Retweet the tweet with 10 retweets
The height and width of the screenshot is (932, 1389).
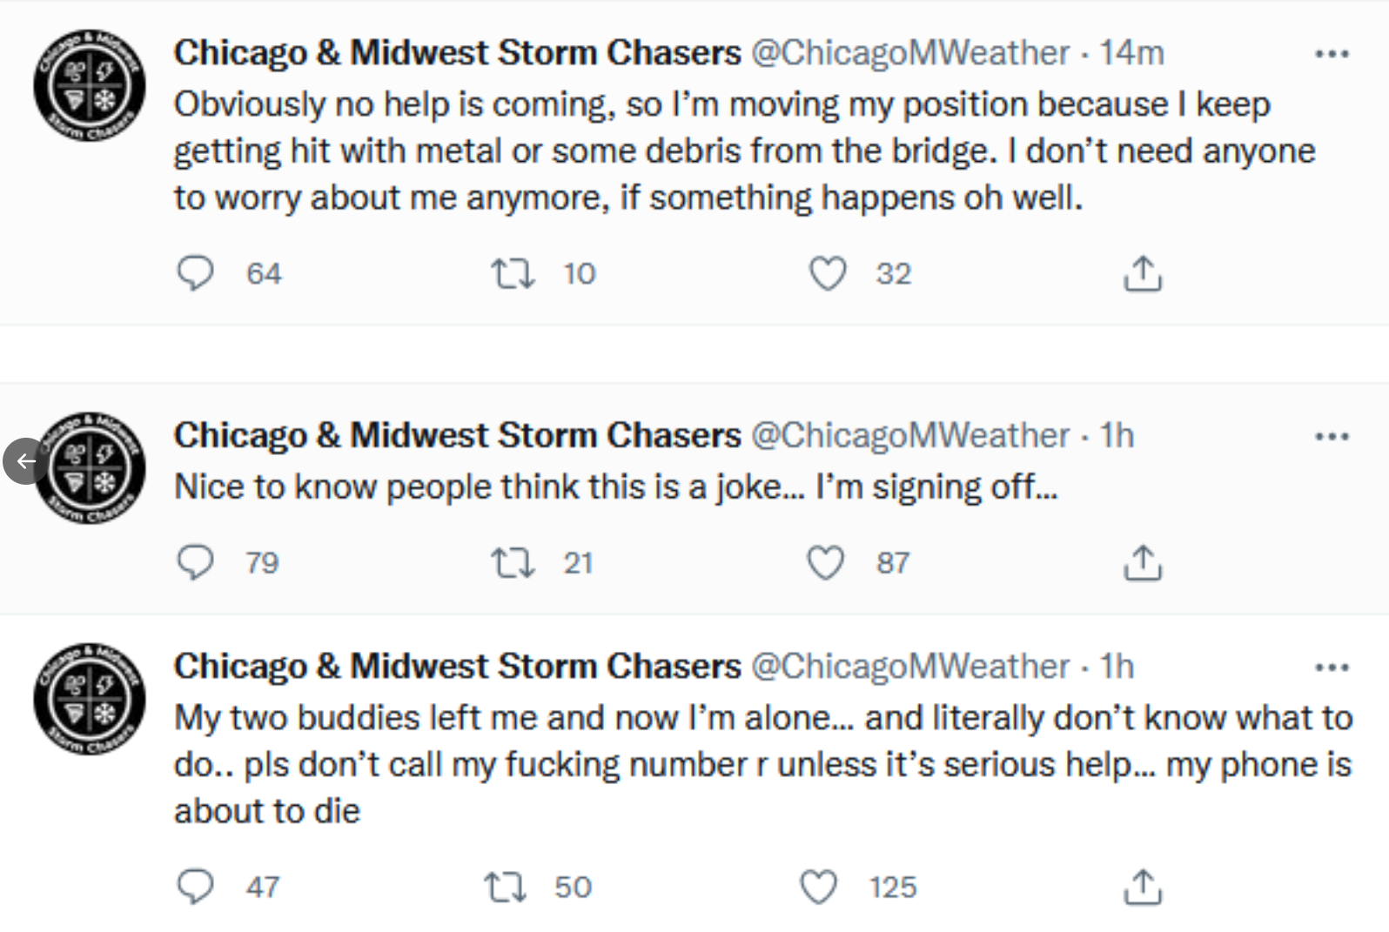tap(513, 273)
